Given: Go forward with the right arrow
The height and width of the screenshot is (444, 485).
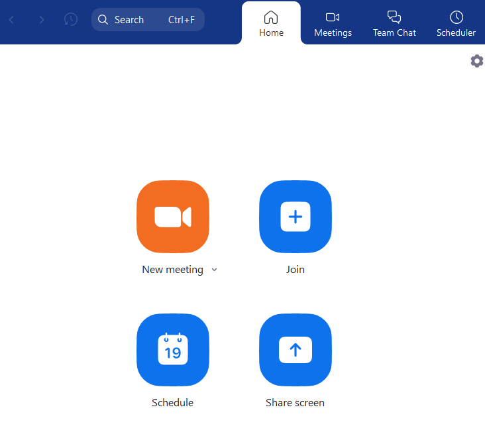Looking at the screenshot, I should coord(42,20).
